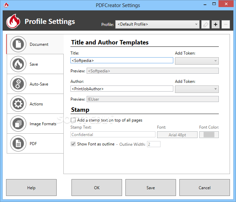Screen dimensions: 236x202
Task: Click the small flame icon in title bar
Action: point(6,5)
